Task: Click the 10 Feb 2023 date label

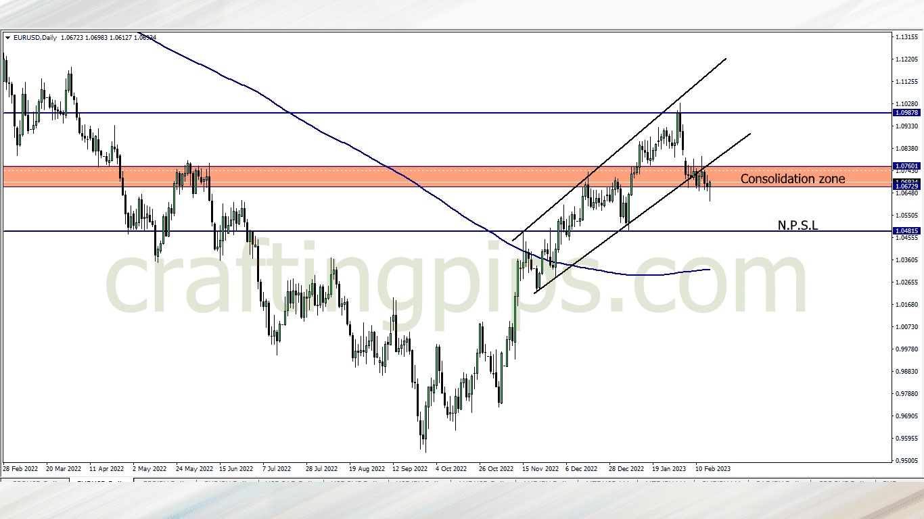Action: pos(713,468)
